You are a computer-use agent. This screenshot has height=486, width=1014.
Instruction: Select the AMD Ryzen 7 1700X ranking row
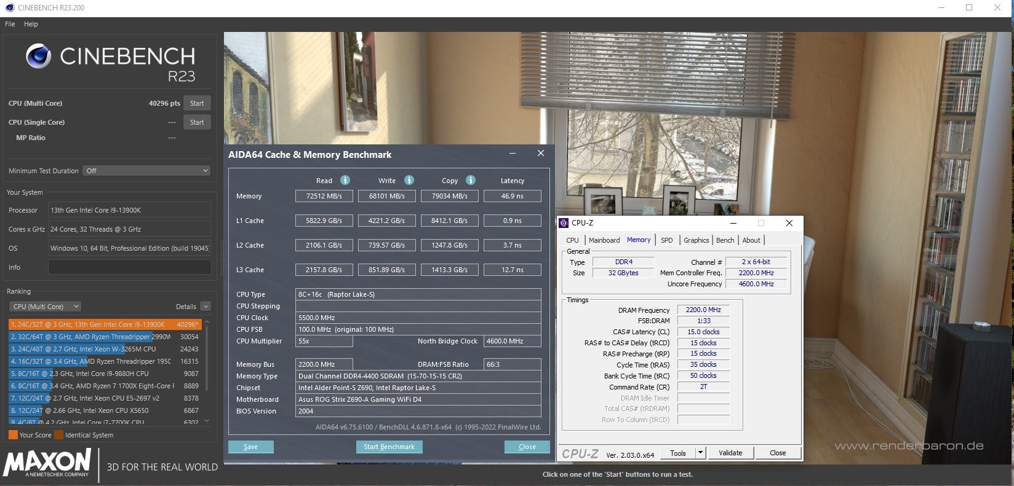tap(105, 386)
